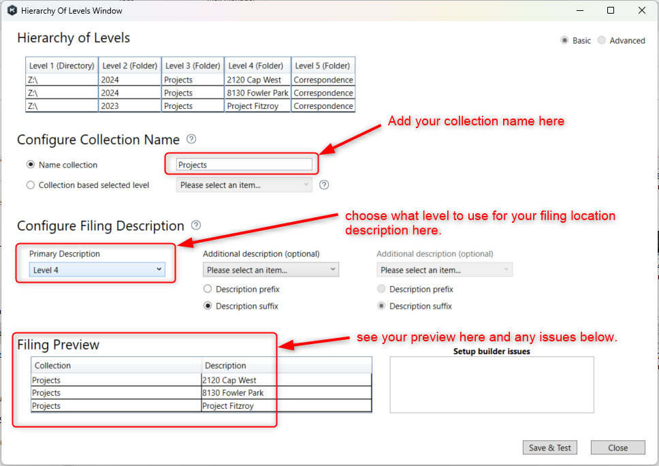This screenshot has height=466, width=659.
Task: Click help icon beside Configure Collection Name
Action: [191, 139]
